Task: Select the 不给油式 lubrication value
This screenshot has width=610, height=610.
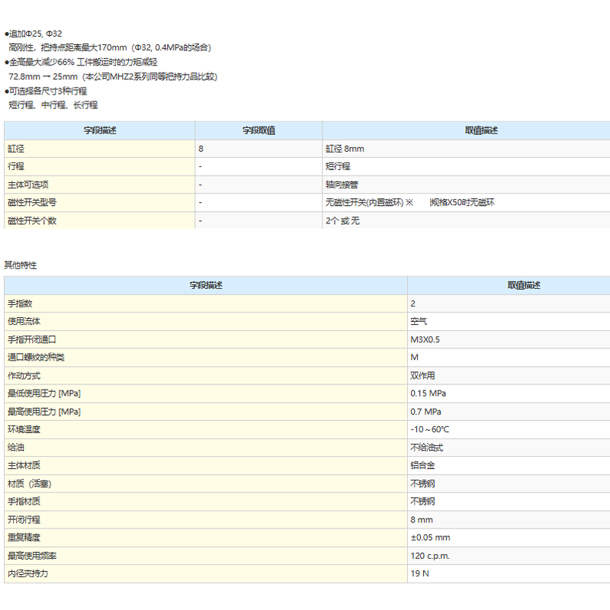Action: [x=427, y=448]
